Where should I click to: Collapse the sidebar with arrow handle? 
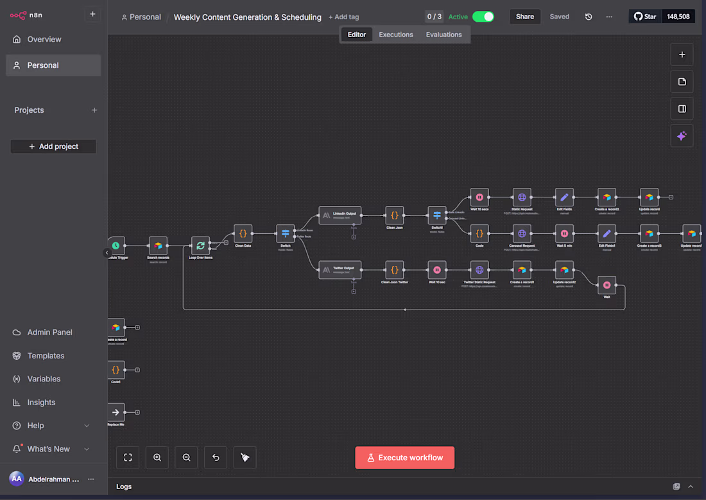pyautogui.click(x=107, y=253)
